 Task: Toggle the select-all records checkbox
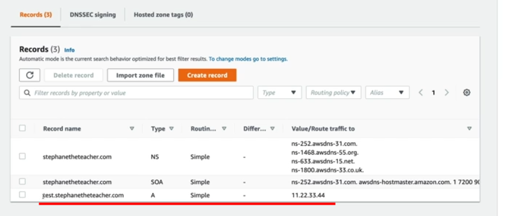22,128
